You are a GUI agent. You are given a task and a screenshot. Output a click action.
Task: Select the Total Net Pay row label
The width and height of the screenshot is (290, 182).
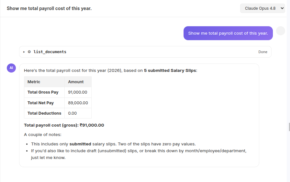click(x=40, y=103)
